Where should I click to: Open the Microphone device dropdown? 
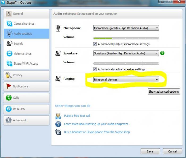pos(126,28)
